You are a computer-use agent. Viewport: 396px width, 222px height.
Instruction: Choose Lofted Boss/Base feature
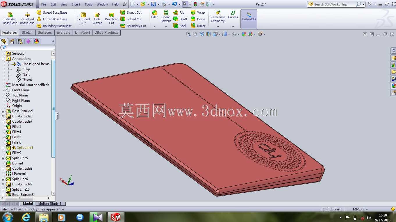coord(52,19)
